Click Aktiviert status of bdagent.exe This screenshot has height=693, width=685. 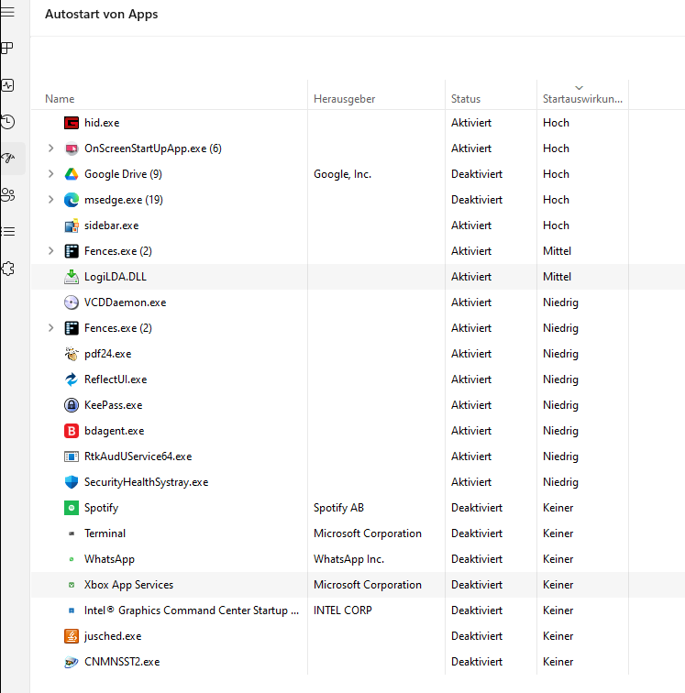tap(471, 431)
